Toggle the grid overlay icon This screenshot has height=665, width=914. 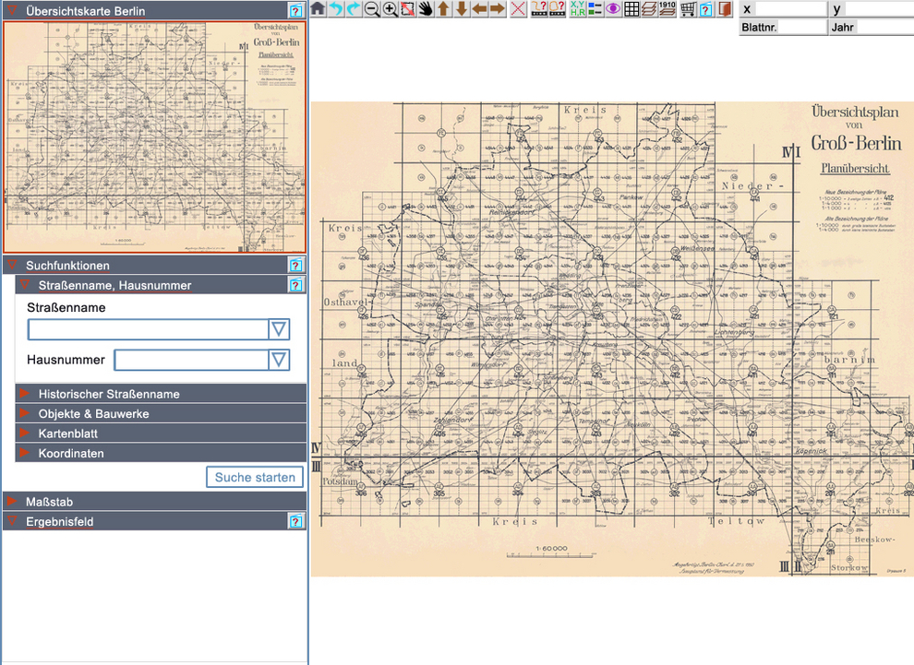point(631,8)
